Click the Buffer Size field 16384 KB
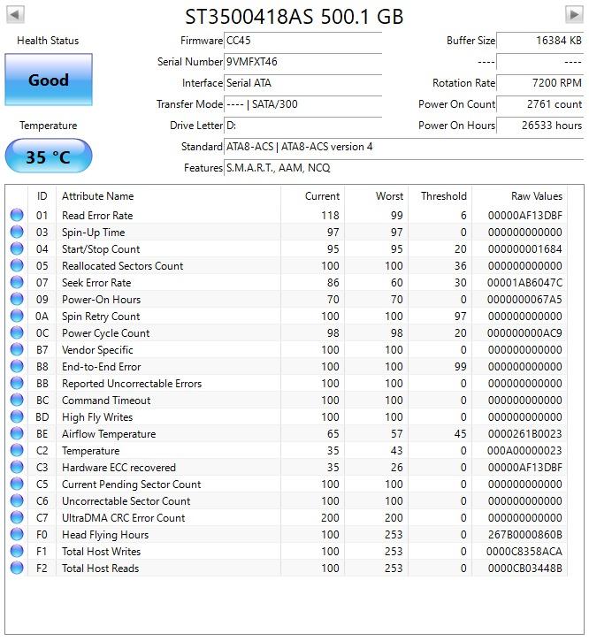589x641 pixels. click(539, 41)
